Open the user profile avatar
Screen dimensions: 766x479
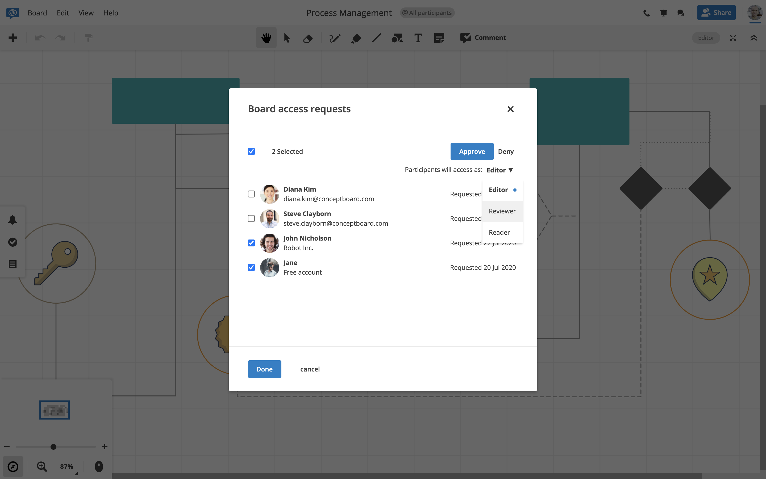(x=755, y=13)
